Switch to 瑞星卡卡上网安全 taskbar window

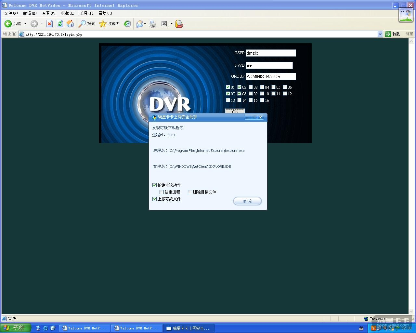[x=188, y=328]
